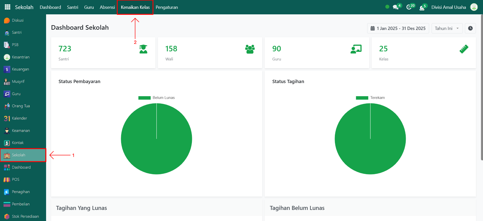Click the 90 Guru stat card

point(317,53)
